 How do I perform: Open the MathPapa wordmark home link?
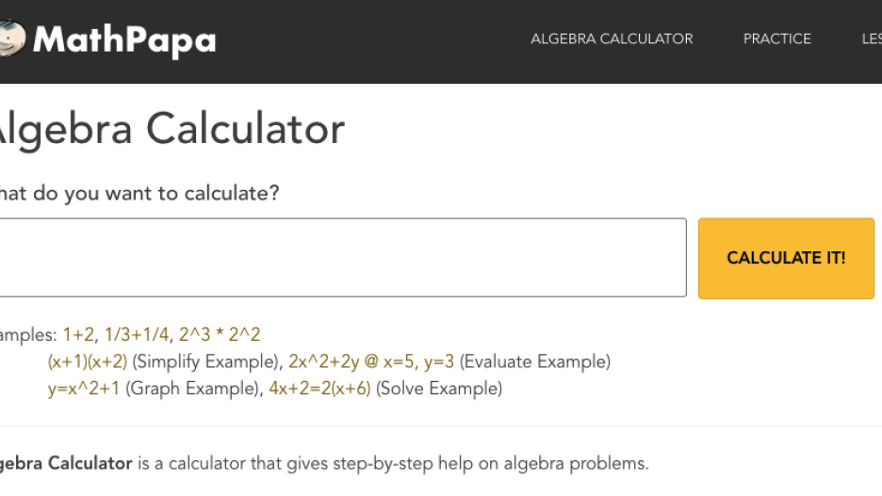pos(124,40)
